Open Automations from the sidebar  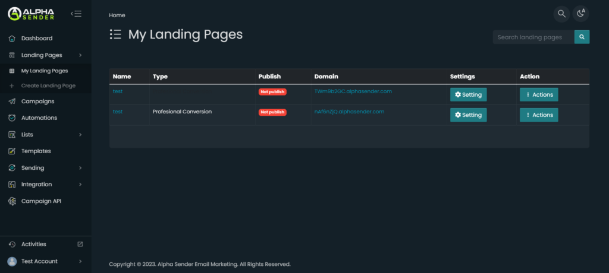[x=39, y=118]
